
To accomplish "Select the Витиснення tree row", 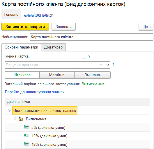I will pos(77,119).
